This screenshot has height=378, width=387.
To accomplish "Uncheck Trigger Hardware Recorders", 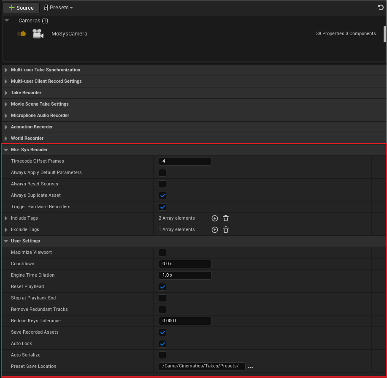I will [162, 207].
